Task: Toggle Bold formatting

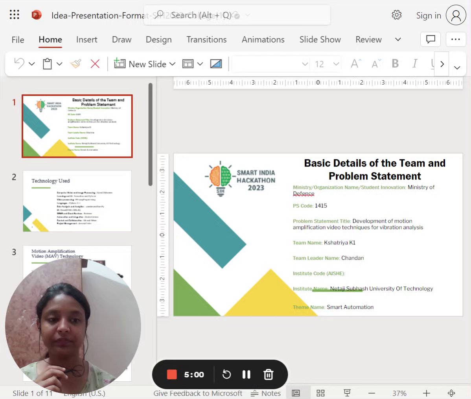Action: [395, 63]
